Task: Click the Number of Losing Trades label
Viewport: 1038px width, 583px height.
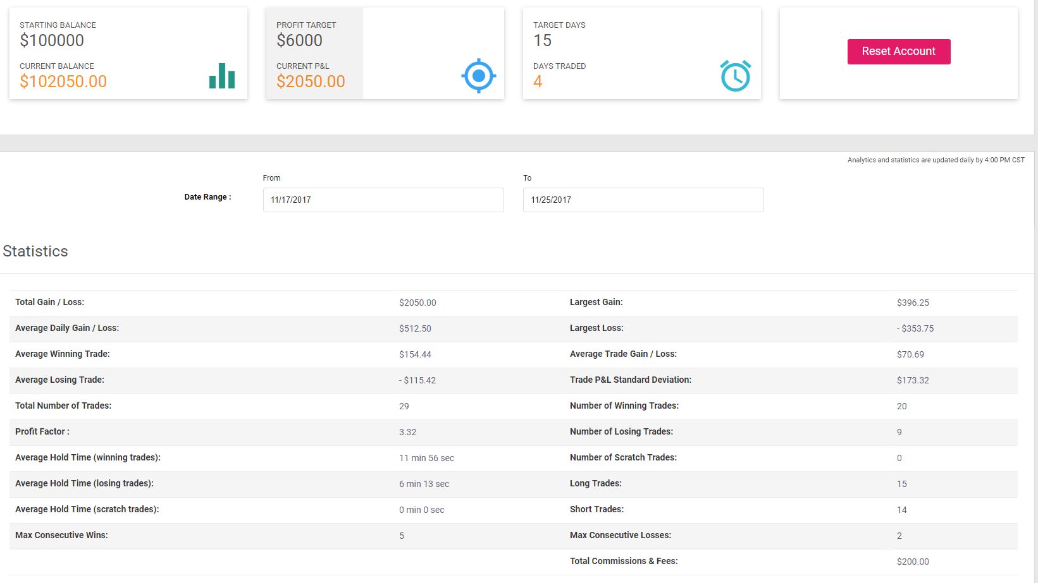Action: coord(621,431)
